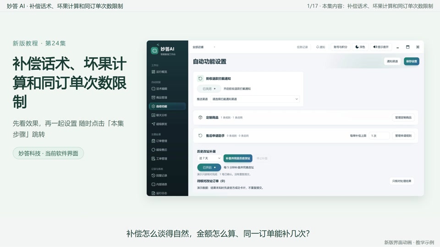Click the 妙答AI logo icon
The width and height of the screenshot is (440, 247).
(x=154, y=51)
